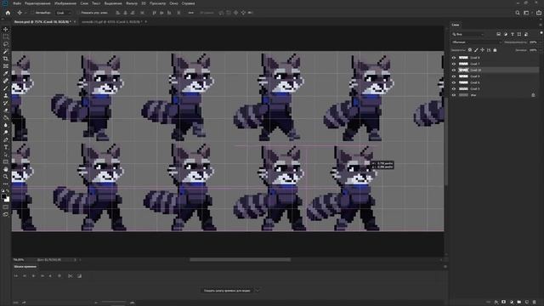
Task: Hide layer Слой 6 with eye icon
Action: point(453,82)
